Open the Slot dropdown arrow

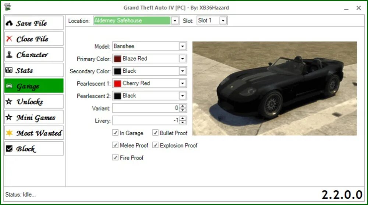coord(223,21)
